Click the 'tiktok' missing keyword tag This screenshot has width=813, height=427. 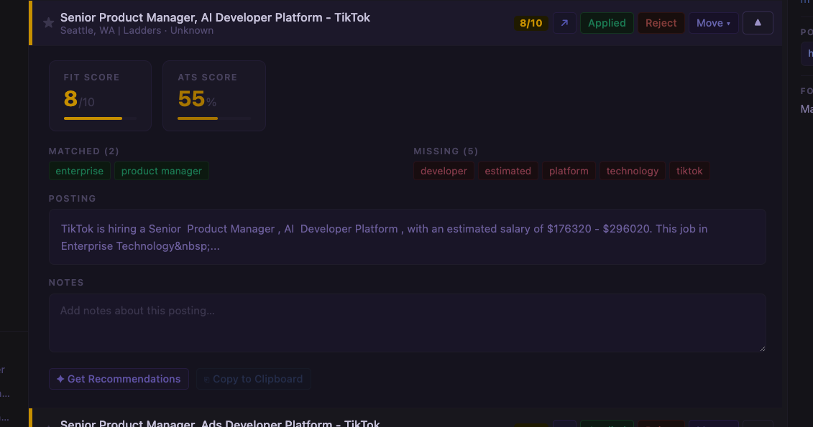tap(689, 171)
